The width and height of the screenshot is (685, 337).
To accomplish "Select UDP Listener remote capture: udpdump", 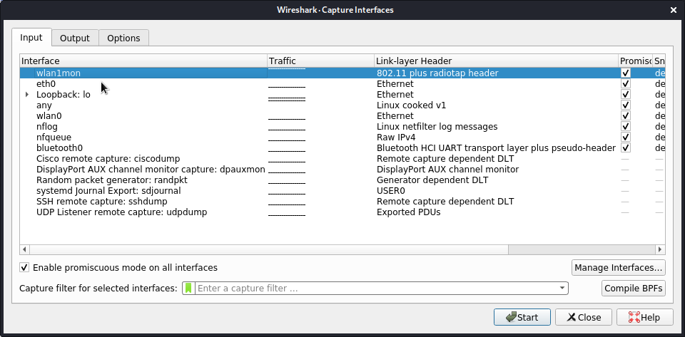I will click(122, 212).
